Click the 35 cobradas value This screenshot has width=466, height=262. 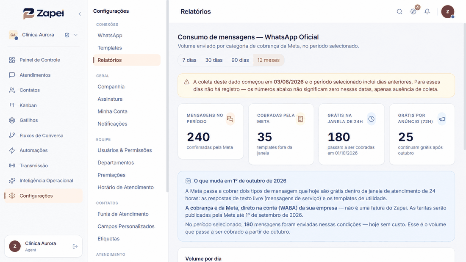click(x=264, y=137)
